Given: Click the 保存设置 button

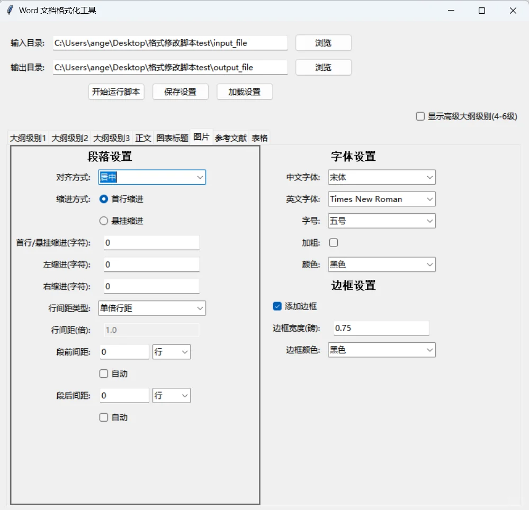Looking at the screenshot, I should tap(180, 92).
